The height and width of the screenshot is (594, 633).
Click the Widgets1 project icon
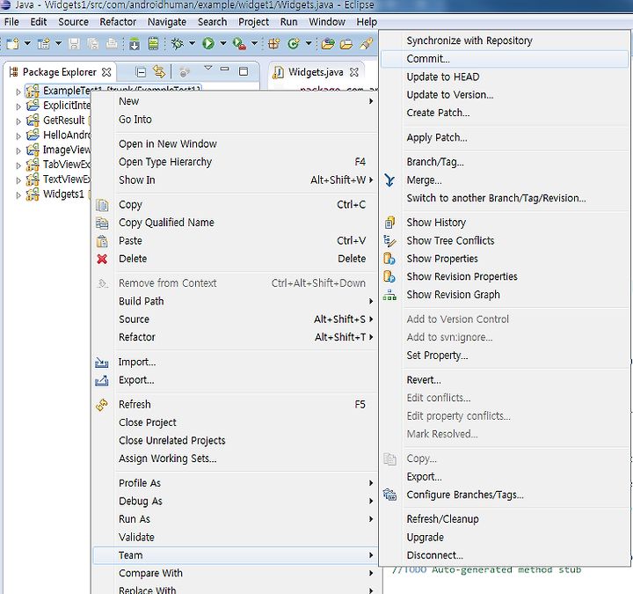[33, 194]
